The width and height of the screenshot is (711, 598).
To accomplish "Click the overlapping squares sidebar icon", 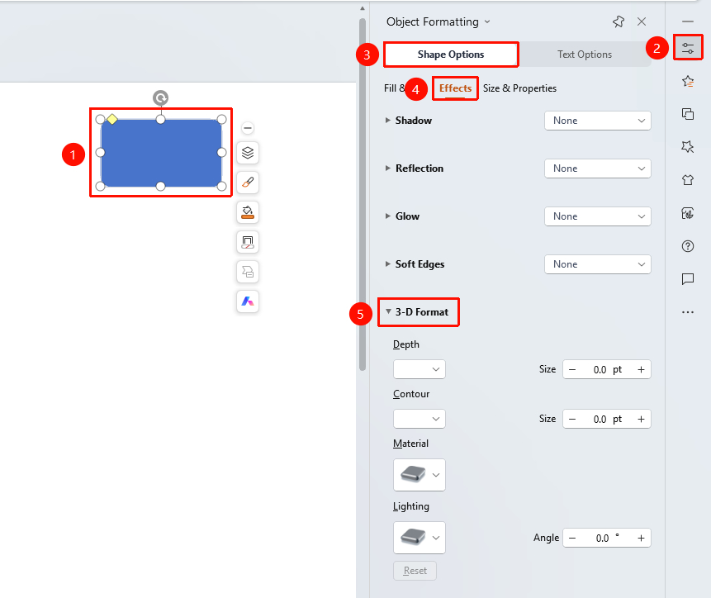I will [x=688, y=114].
